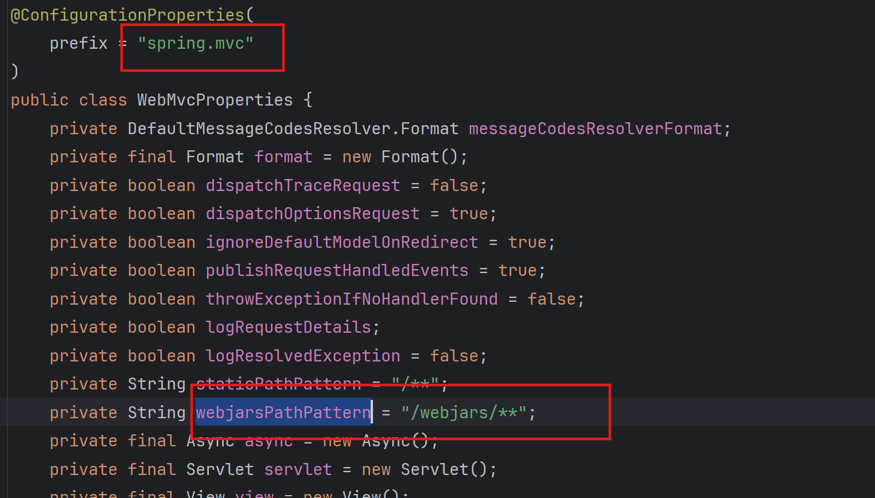This screenshot has height=498, width=875.
Task: Click the throwExceptionIfNoHandlerFound field
Action: click(352, 298)
